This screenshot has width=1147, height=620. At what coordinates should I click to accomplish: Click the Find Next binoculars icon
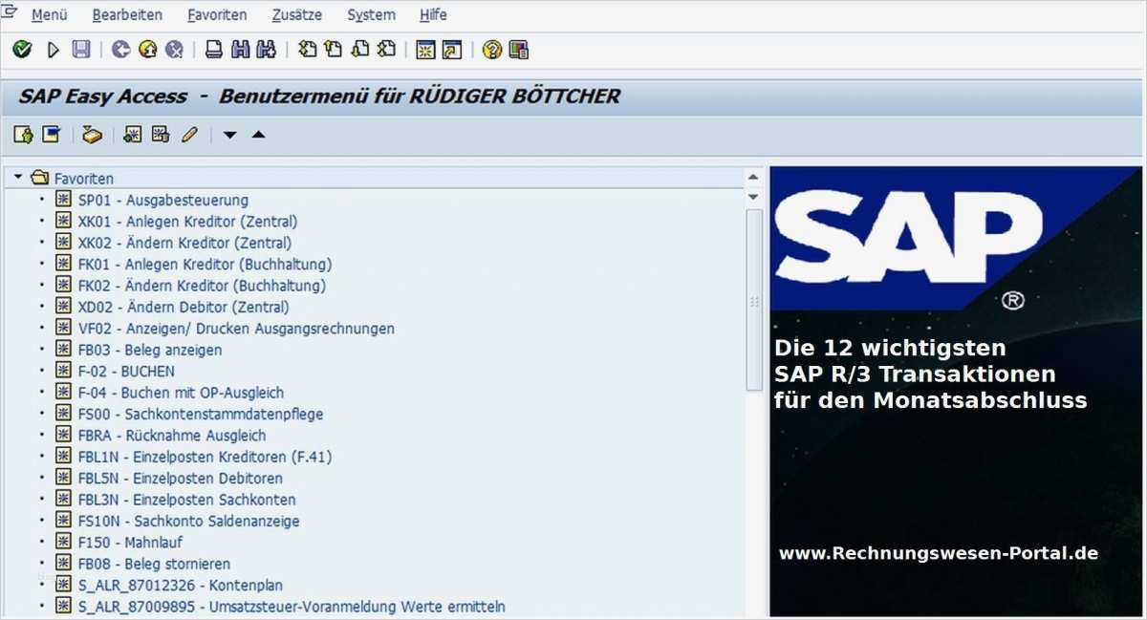coord(267,49)
